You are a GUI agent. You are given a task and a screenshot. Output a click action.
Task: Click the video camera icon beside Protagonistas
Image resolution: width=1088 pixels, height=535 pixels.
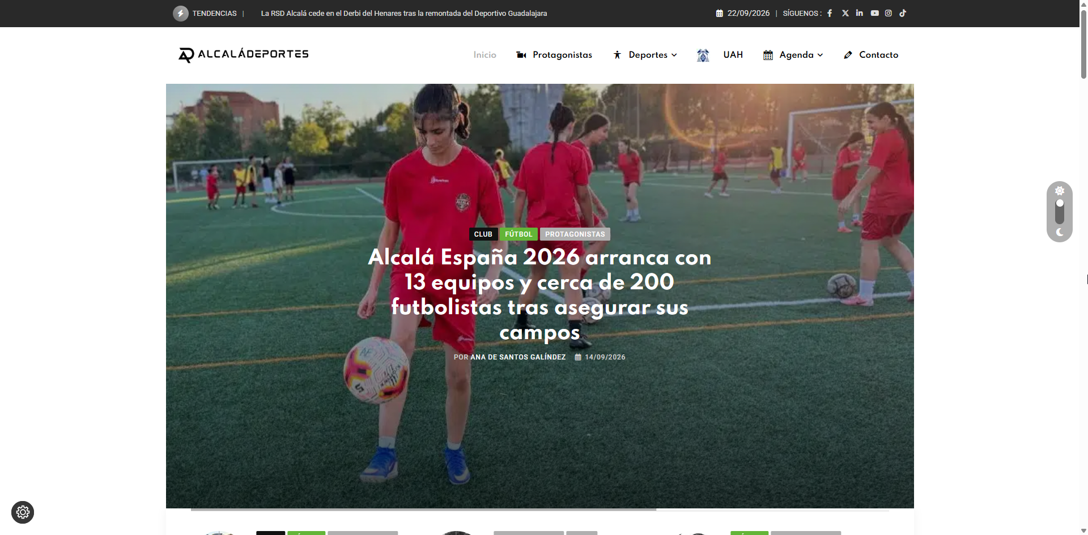point(521,55)
